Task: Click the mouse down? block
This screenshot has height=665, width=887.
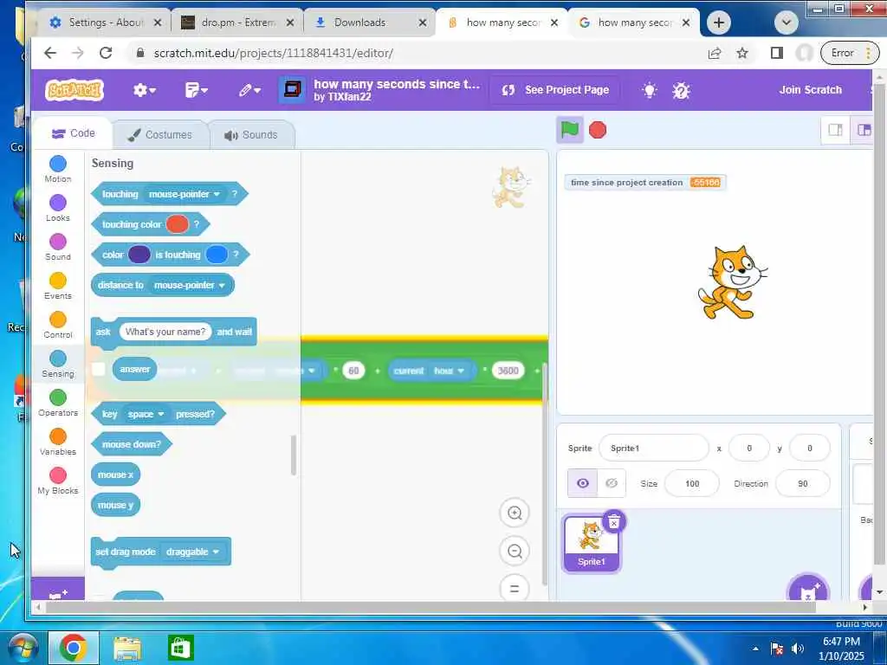Action: (132, 444)
